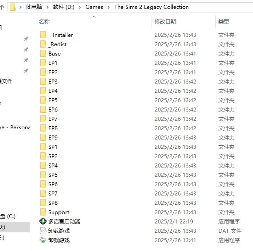Viewport: 253px width, 251px height.
Task: Open the OneDrive Personal sidebar entry
Action: [15, 127]
